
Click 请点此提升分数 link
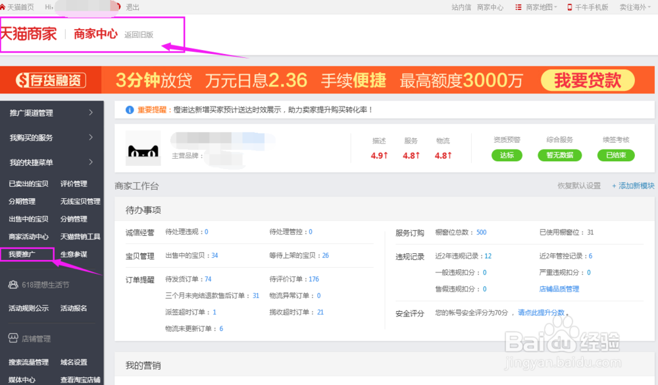click(x=541, y=313)
